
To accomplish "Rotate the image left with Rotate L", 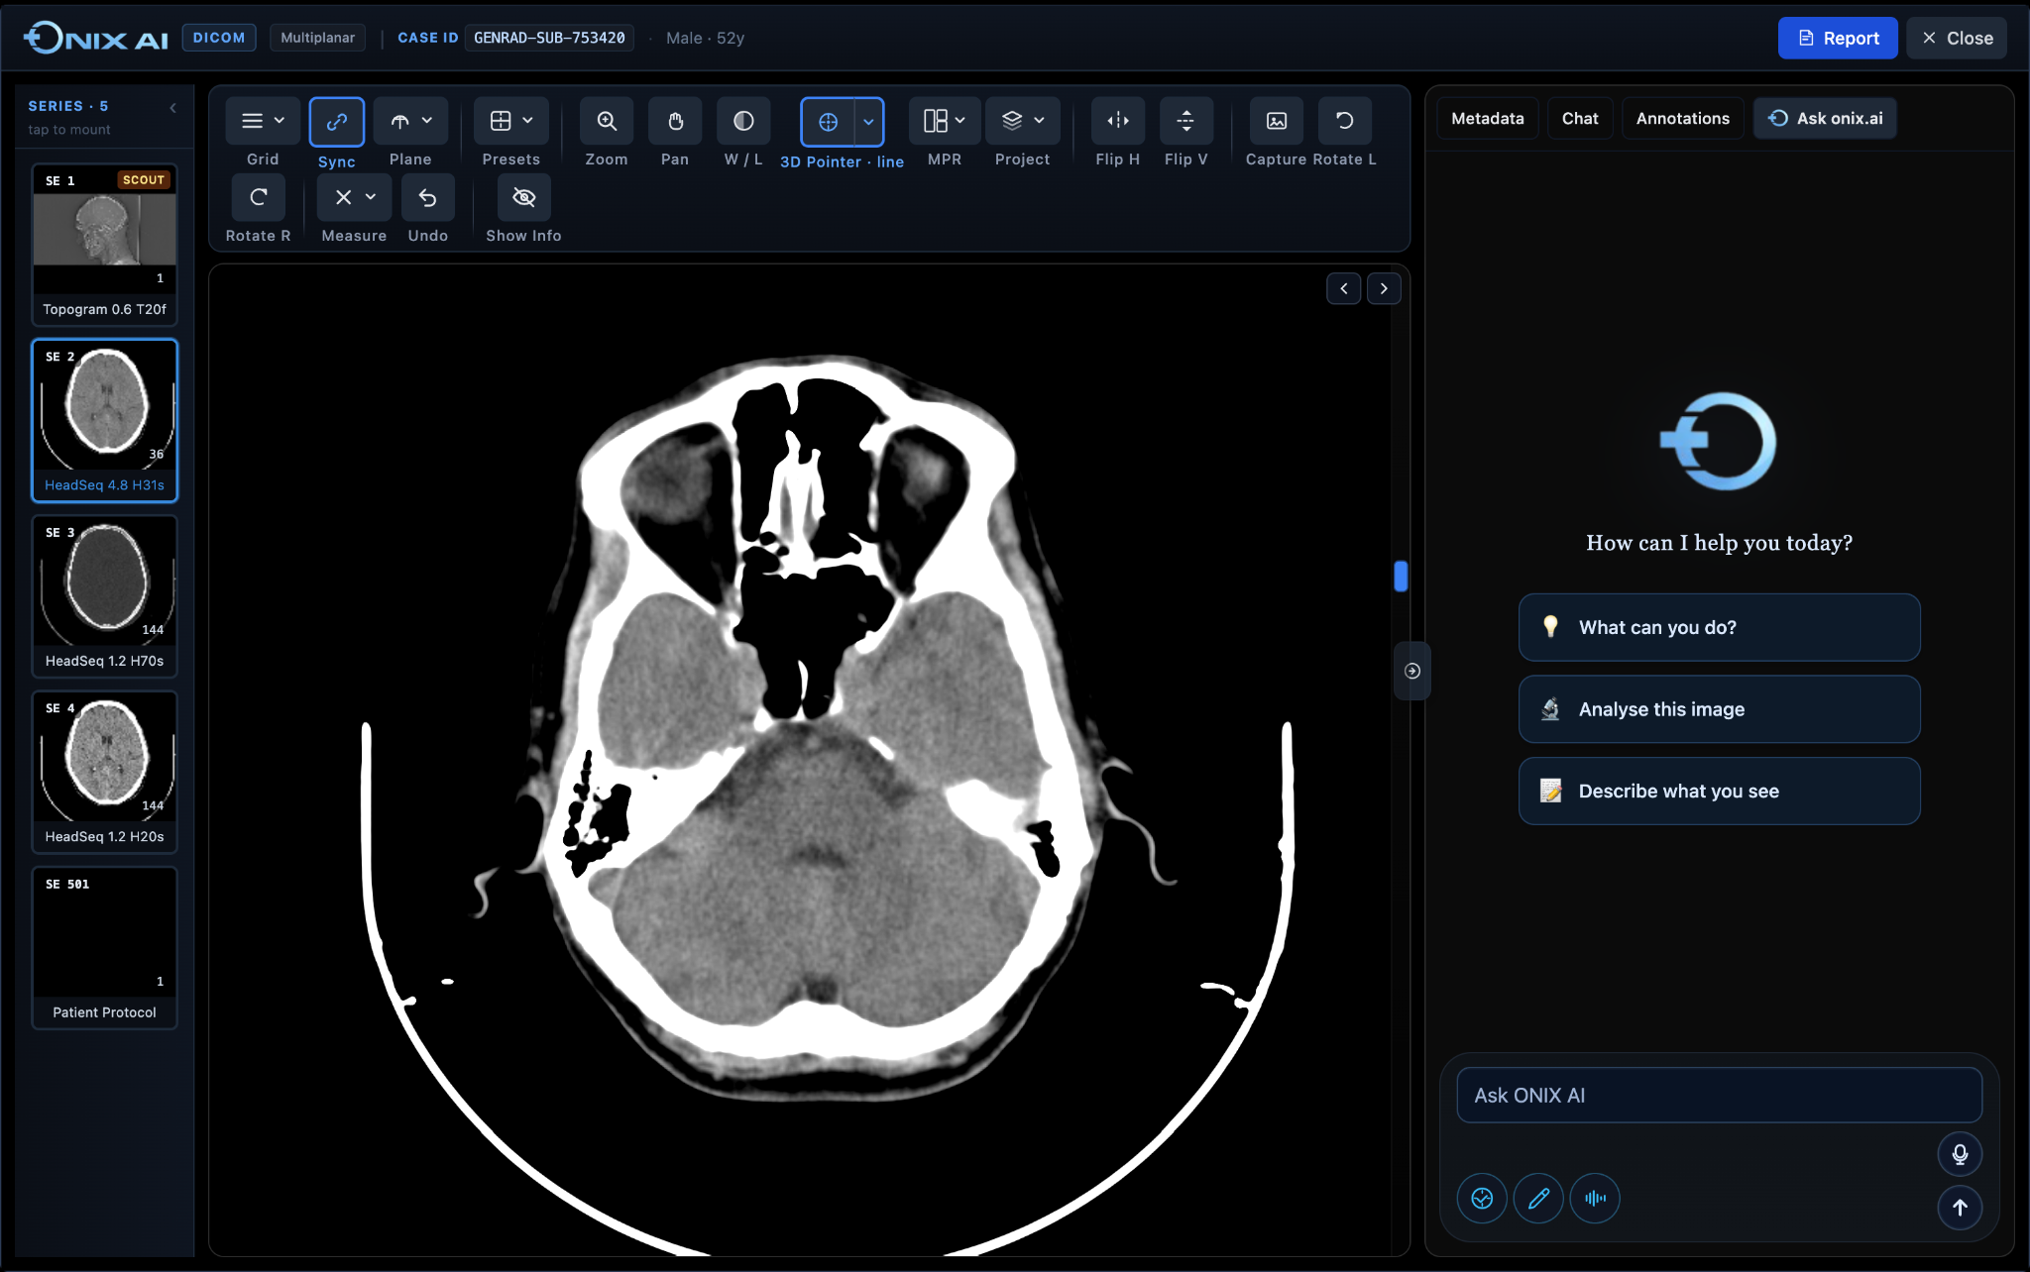I will [1345, 121].
